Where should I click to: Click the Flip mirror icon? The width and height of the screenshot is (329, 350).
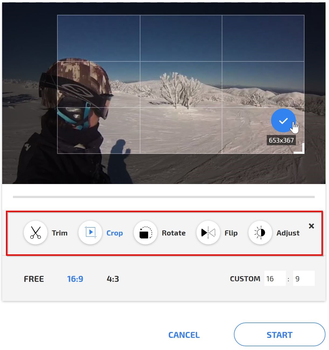(208, 233)
